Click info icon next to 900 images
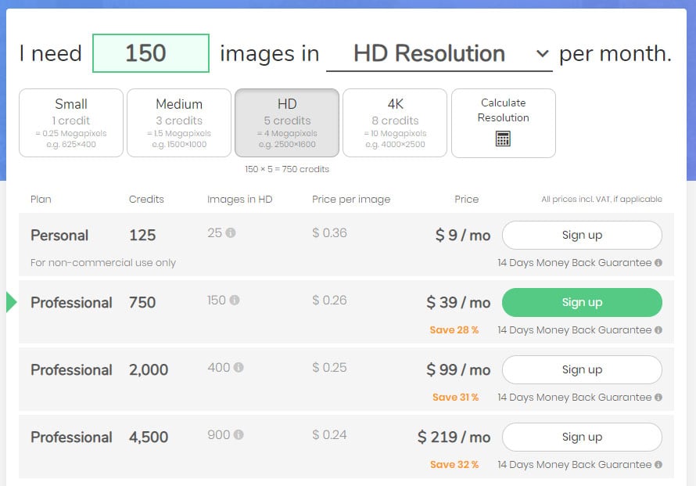This screenshot has width=696, height=486. click(x=239, y=435)
